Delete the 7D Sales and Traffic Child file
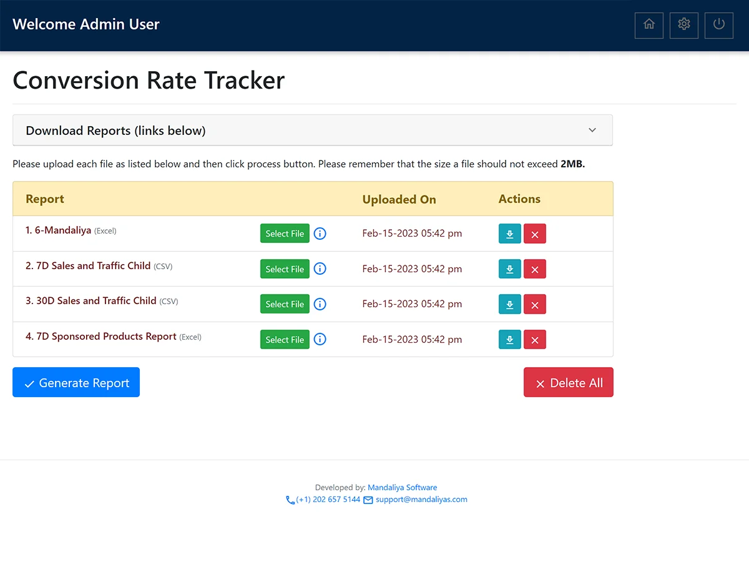The height and width of the screenshot is (562, 749). point(535,269)
